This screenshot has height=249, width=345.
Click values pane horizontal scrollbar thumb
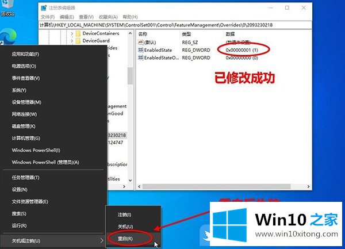point(217,186)
